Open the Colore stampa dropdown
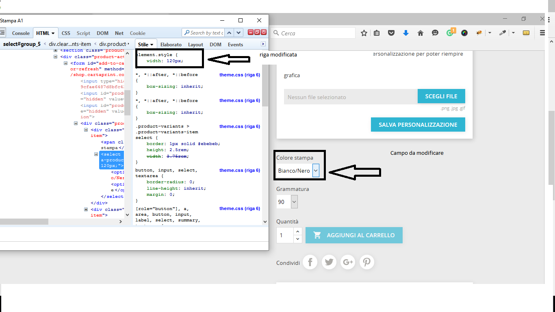The height and width of the screenshot is (312, 555). coord(299,171)
